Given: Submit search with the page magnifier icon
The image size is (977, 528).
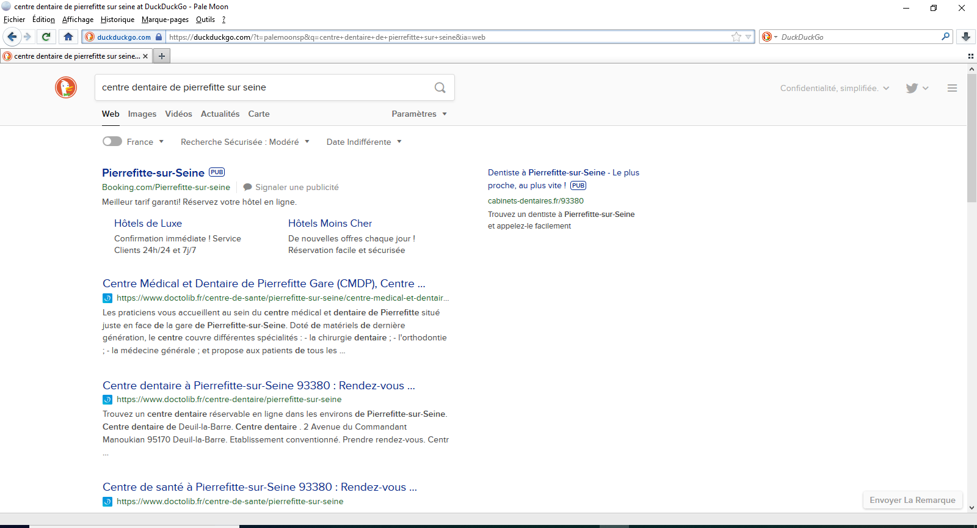Looking at the screenshot, I should coord(440,87).
